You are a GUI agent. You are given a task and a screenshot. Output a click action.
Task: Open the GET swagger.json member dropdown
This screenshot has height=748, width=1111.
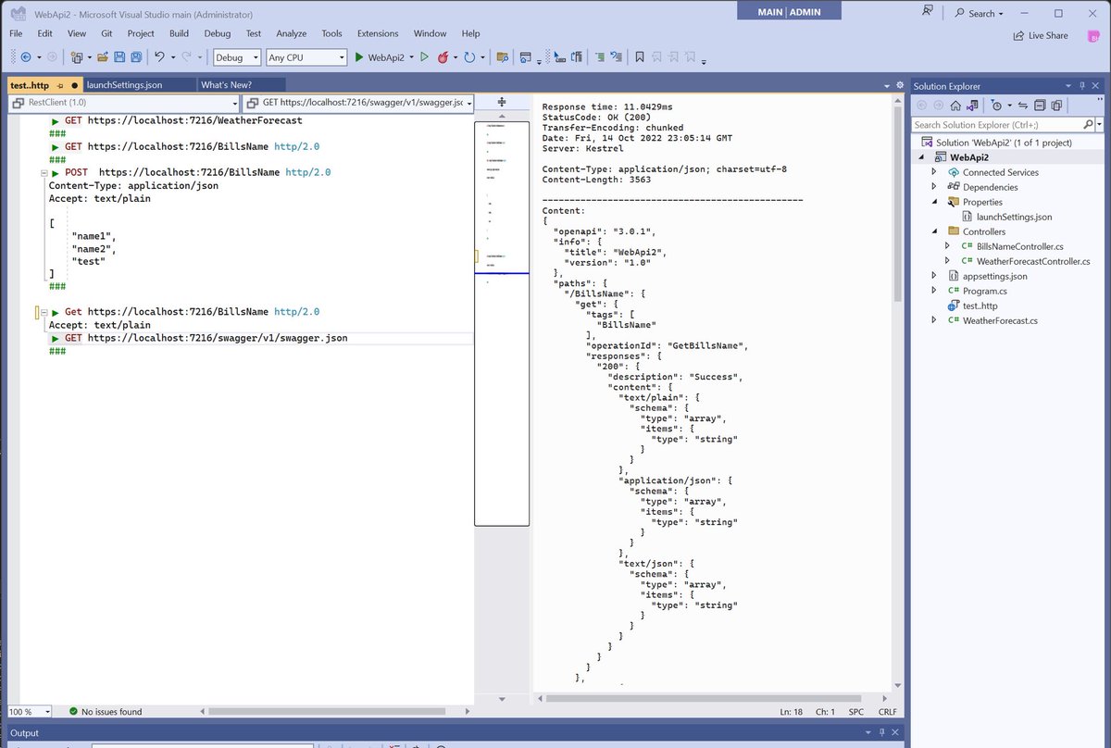coord(358,103)
